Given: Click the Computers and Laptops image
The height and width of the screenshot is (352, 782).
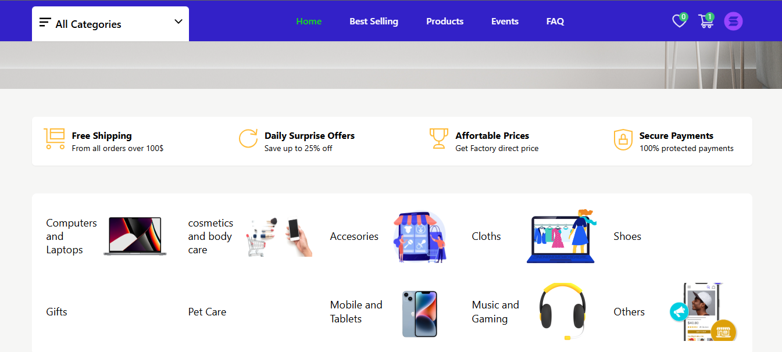Looking at the screenshot, I should (x=135, y=236).
